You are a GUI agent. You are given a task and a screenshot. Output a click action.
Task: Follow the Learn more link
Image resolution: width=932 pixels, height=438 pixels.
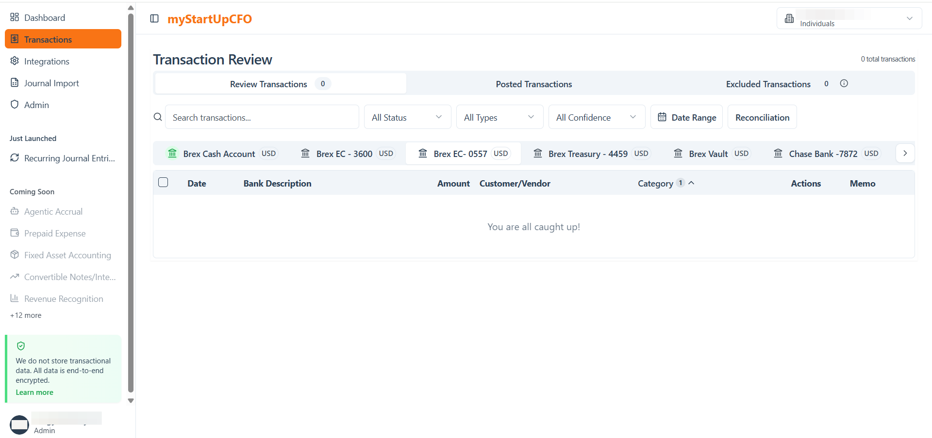point(34,392)
